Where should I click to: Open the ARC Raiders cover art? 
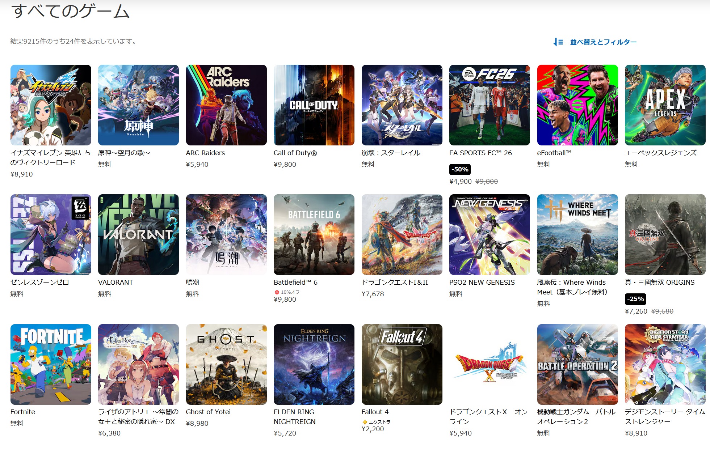[x=226, y=105]
